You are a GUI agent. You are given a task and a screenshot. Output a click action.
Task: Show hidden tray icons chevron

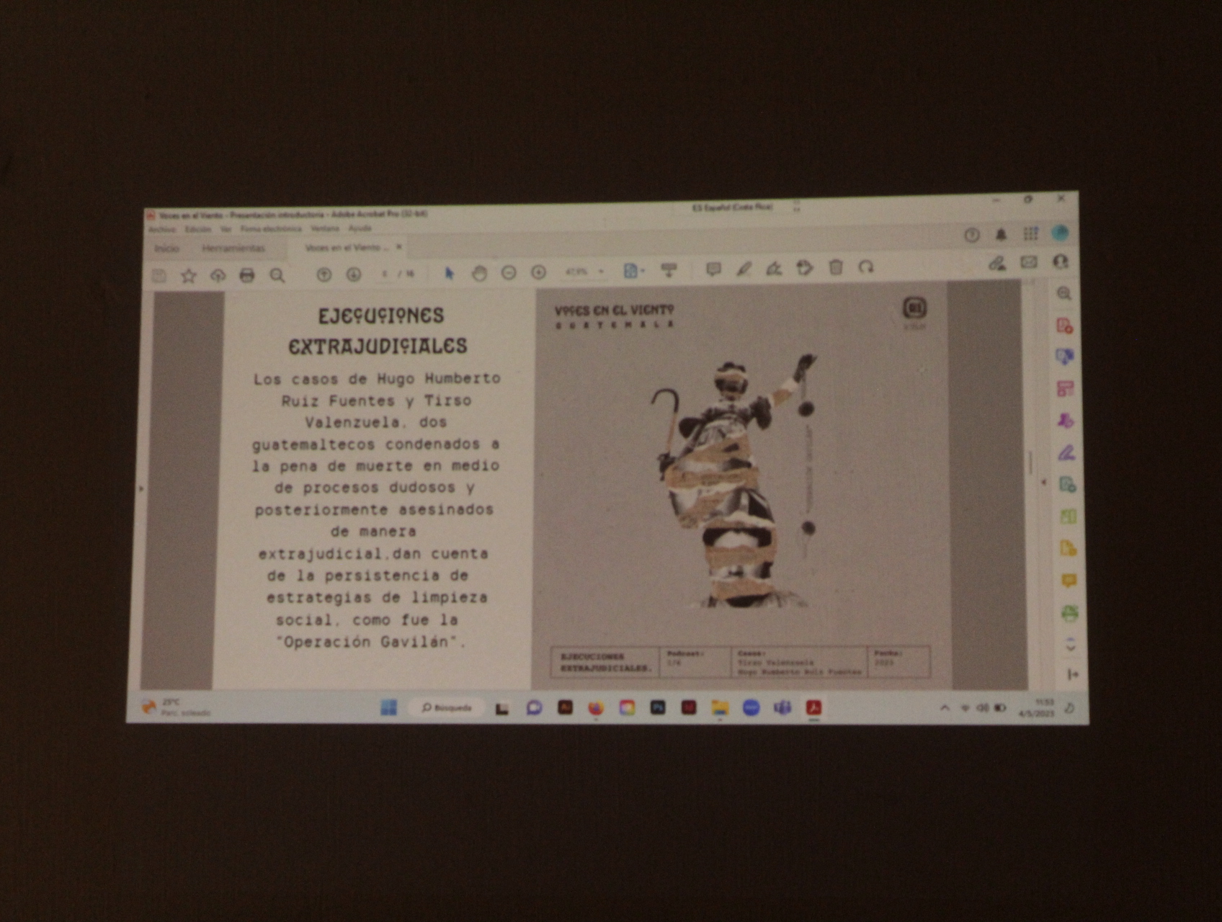tap(945, 709)
